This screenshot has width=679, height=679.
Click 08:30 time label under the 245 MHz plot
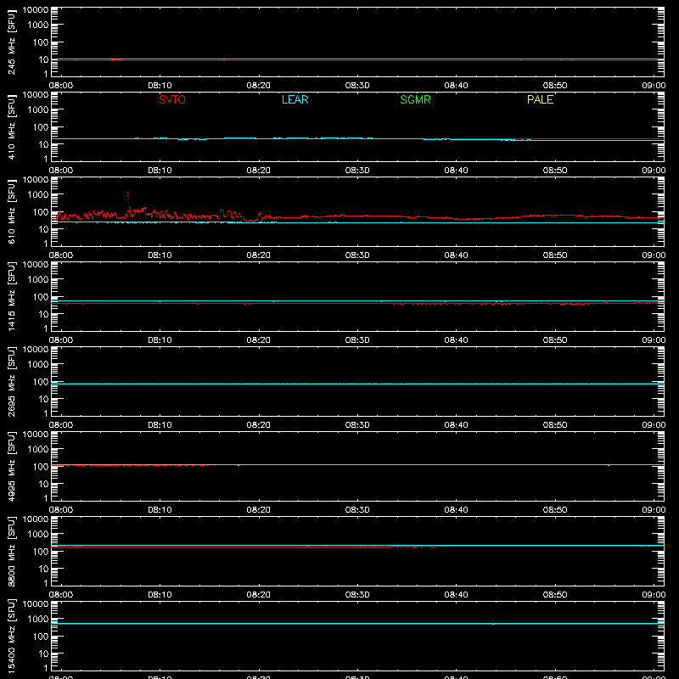pos(357,86)
